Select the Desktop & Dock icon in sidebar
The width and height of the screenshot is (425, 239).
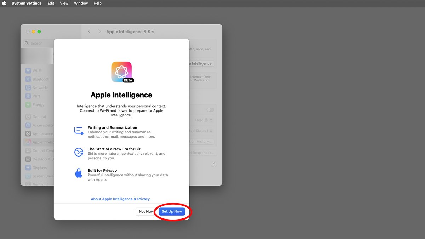(28, 159)
